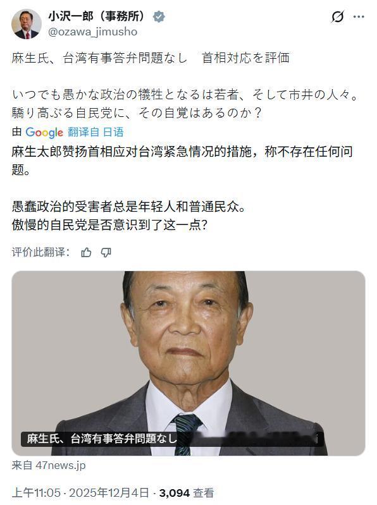Image resolution: width=377 pixels, height=505 pixels.
Task: Open the 小沢一郎 profile avatar
Action: pyautogui.click(x=27, y=24)
